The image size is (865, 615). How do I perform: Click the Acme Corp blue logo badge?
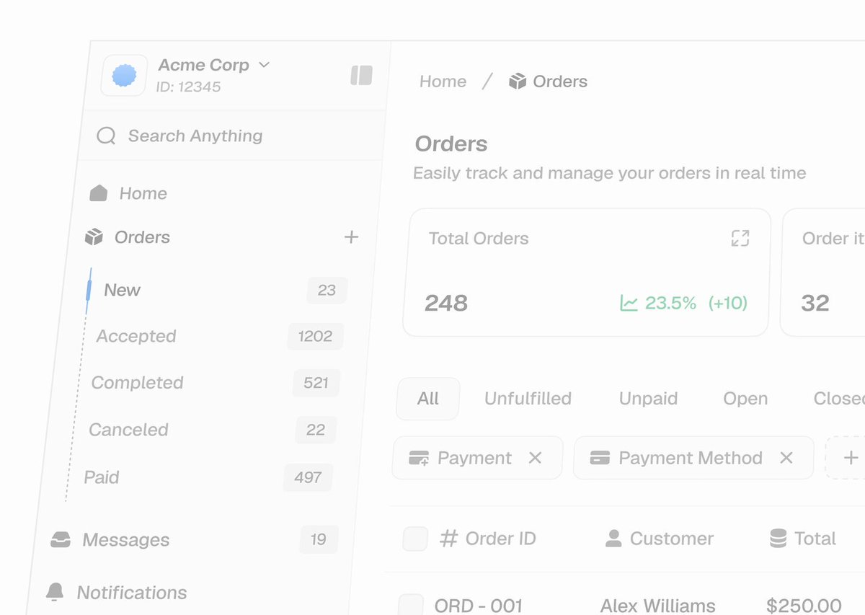(x=125, y=76)
